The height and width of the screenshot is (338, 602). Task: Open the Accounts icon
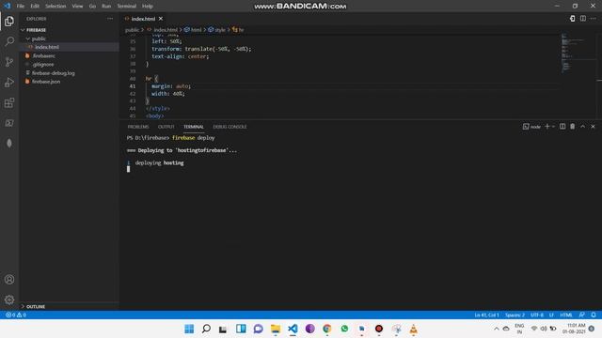[x=9, y=280]
